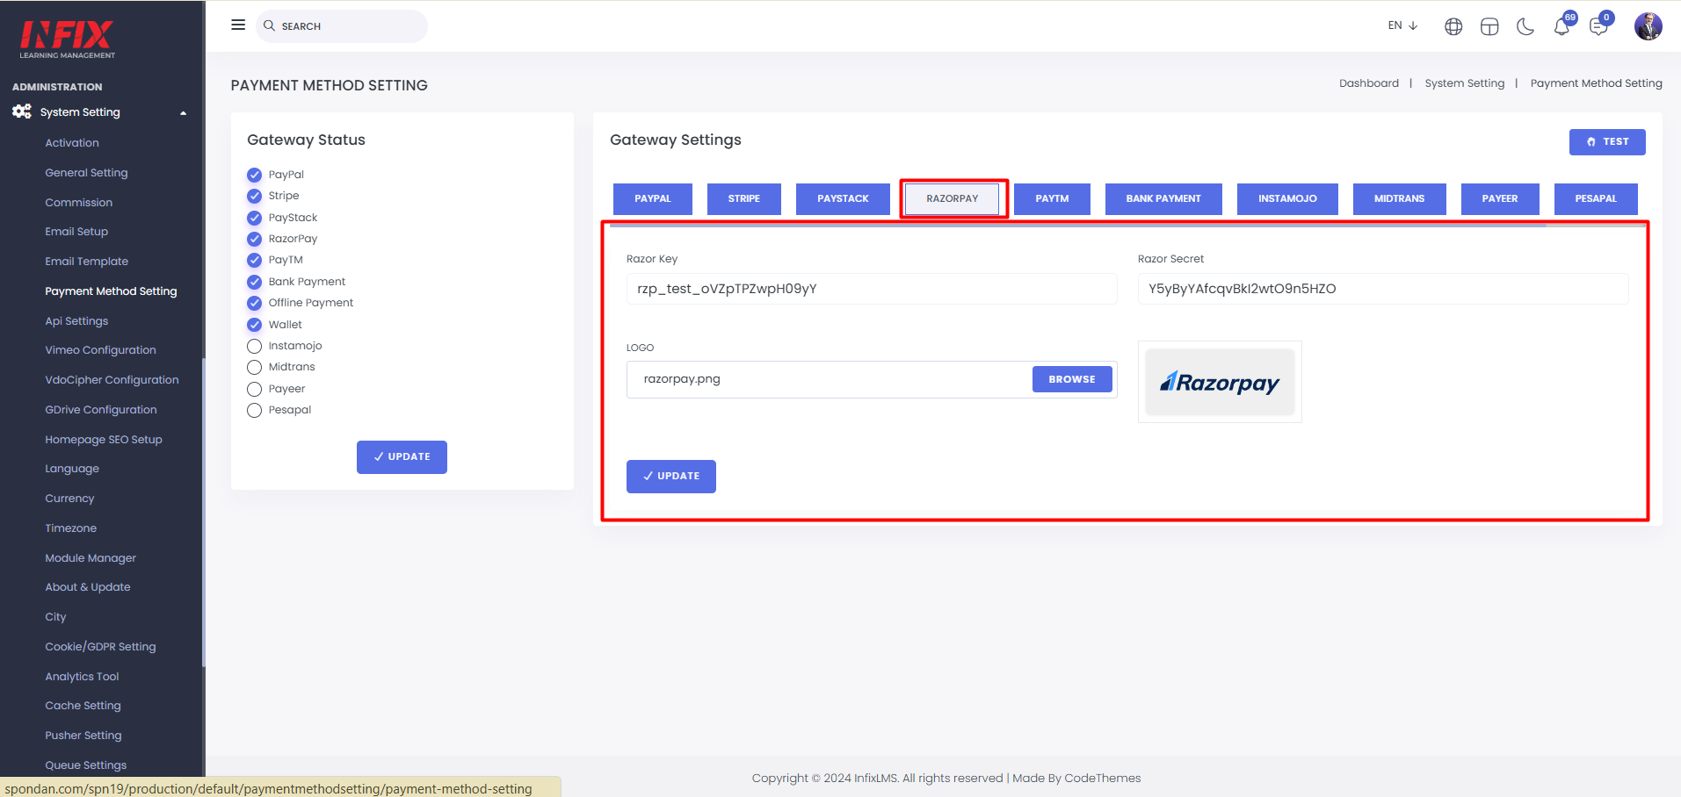Image resolution: width=1681 pixels, height=797 pixels.
Task: Select the RAZORPAY tab
Action: point(953,199)
